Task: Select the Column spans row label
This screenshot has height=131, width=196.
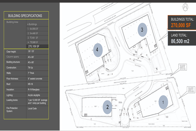Action: point(13,56)
